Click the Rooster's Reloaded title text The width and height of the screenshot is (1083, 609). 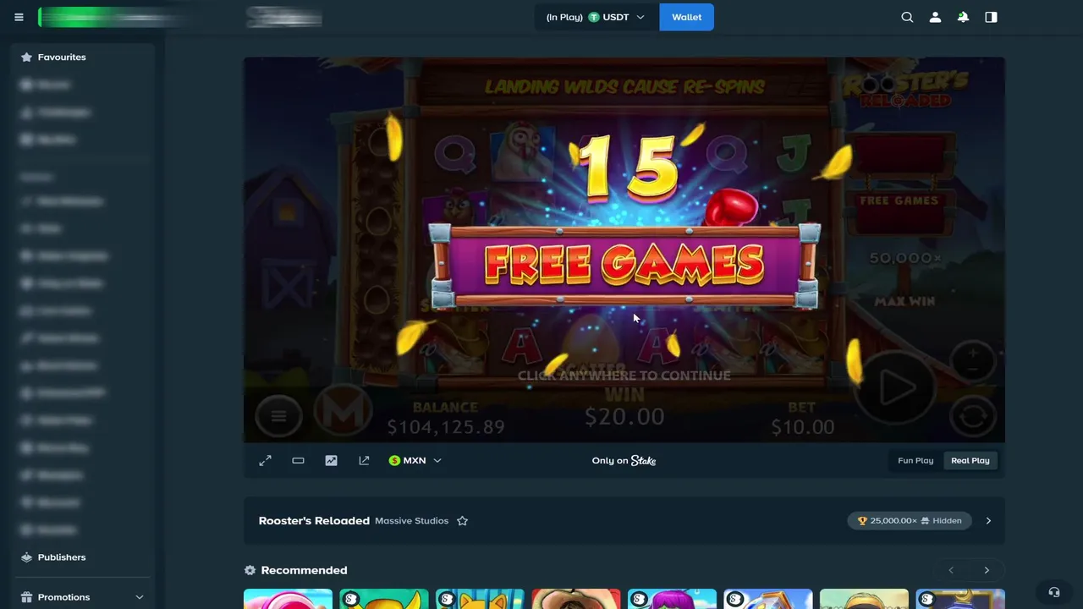point(314,521)
